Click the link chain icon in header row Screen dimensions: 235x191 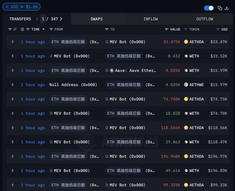click(x=15, y=29)
